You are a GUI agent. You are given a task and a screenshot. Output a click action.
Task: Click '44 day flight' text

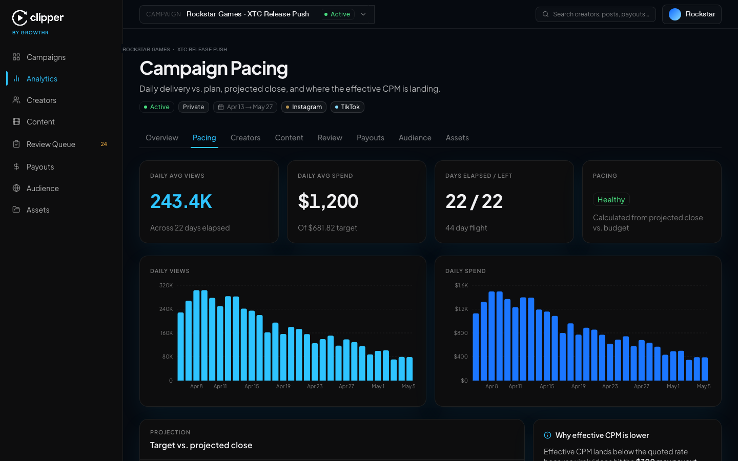click(466, 228)
